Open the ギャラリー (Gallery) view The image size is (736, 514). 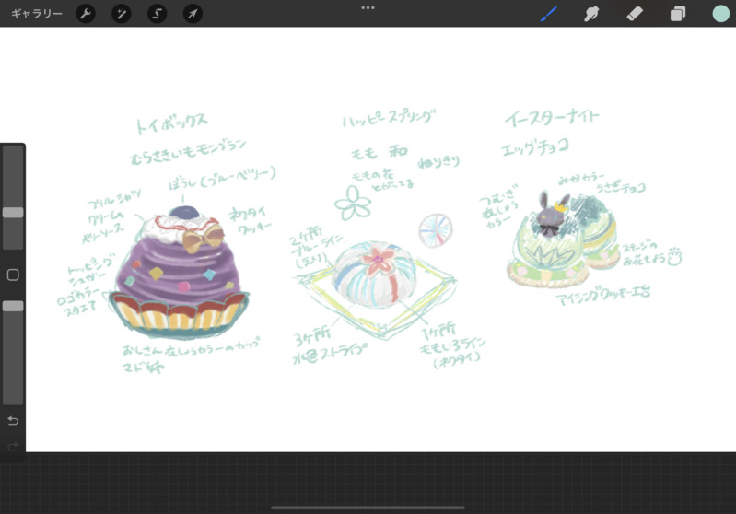pyautogui.click(x=37, y=14)
